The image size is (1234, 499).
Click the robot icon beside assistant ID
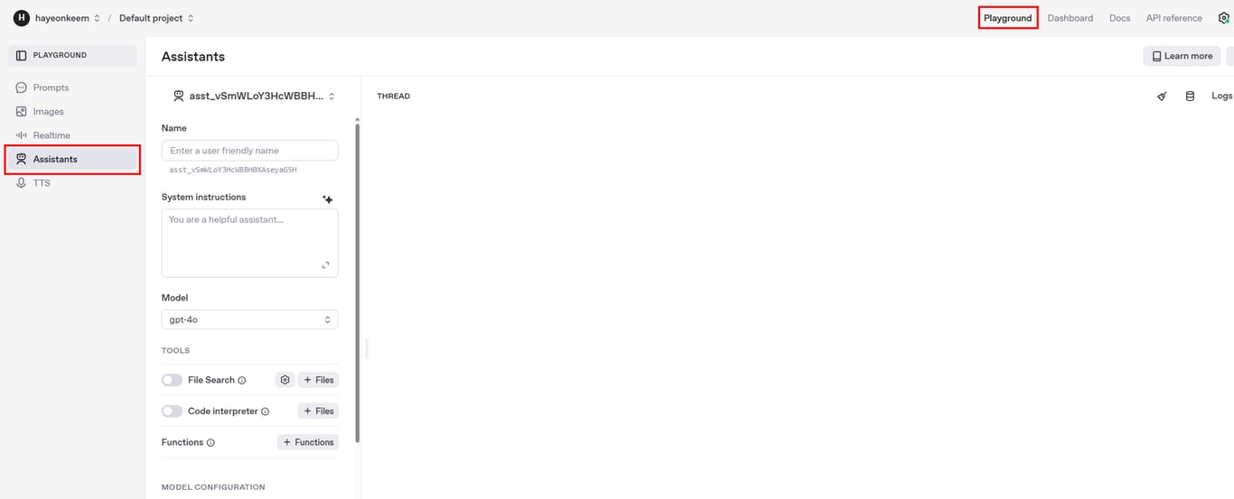(x=178, y=96)
